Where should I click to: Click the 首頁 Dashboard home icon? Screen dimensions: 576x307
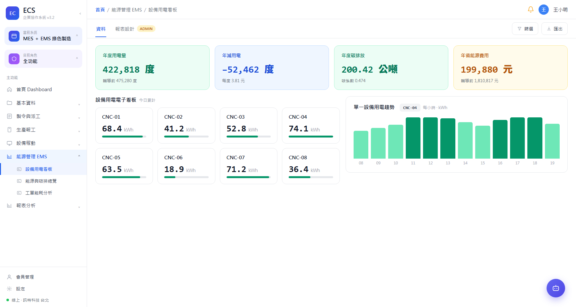(x=10, y=90)
